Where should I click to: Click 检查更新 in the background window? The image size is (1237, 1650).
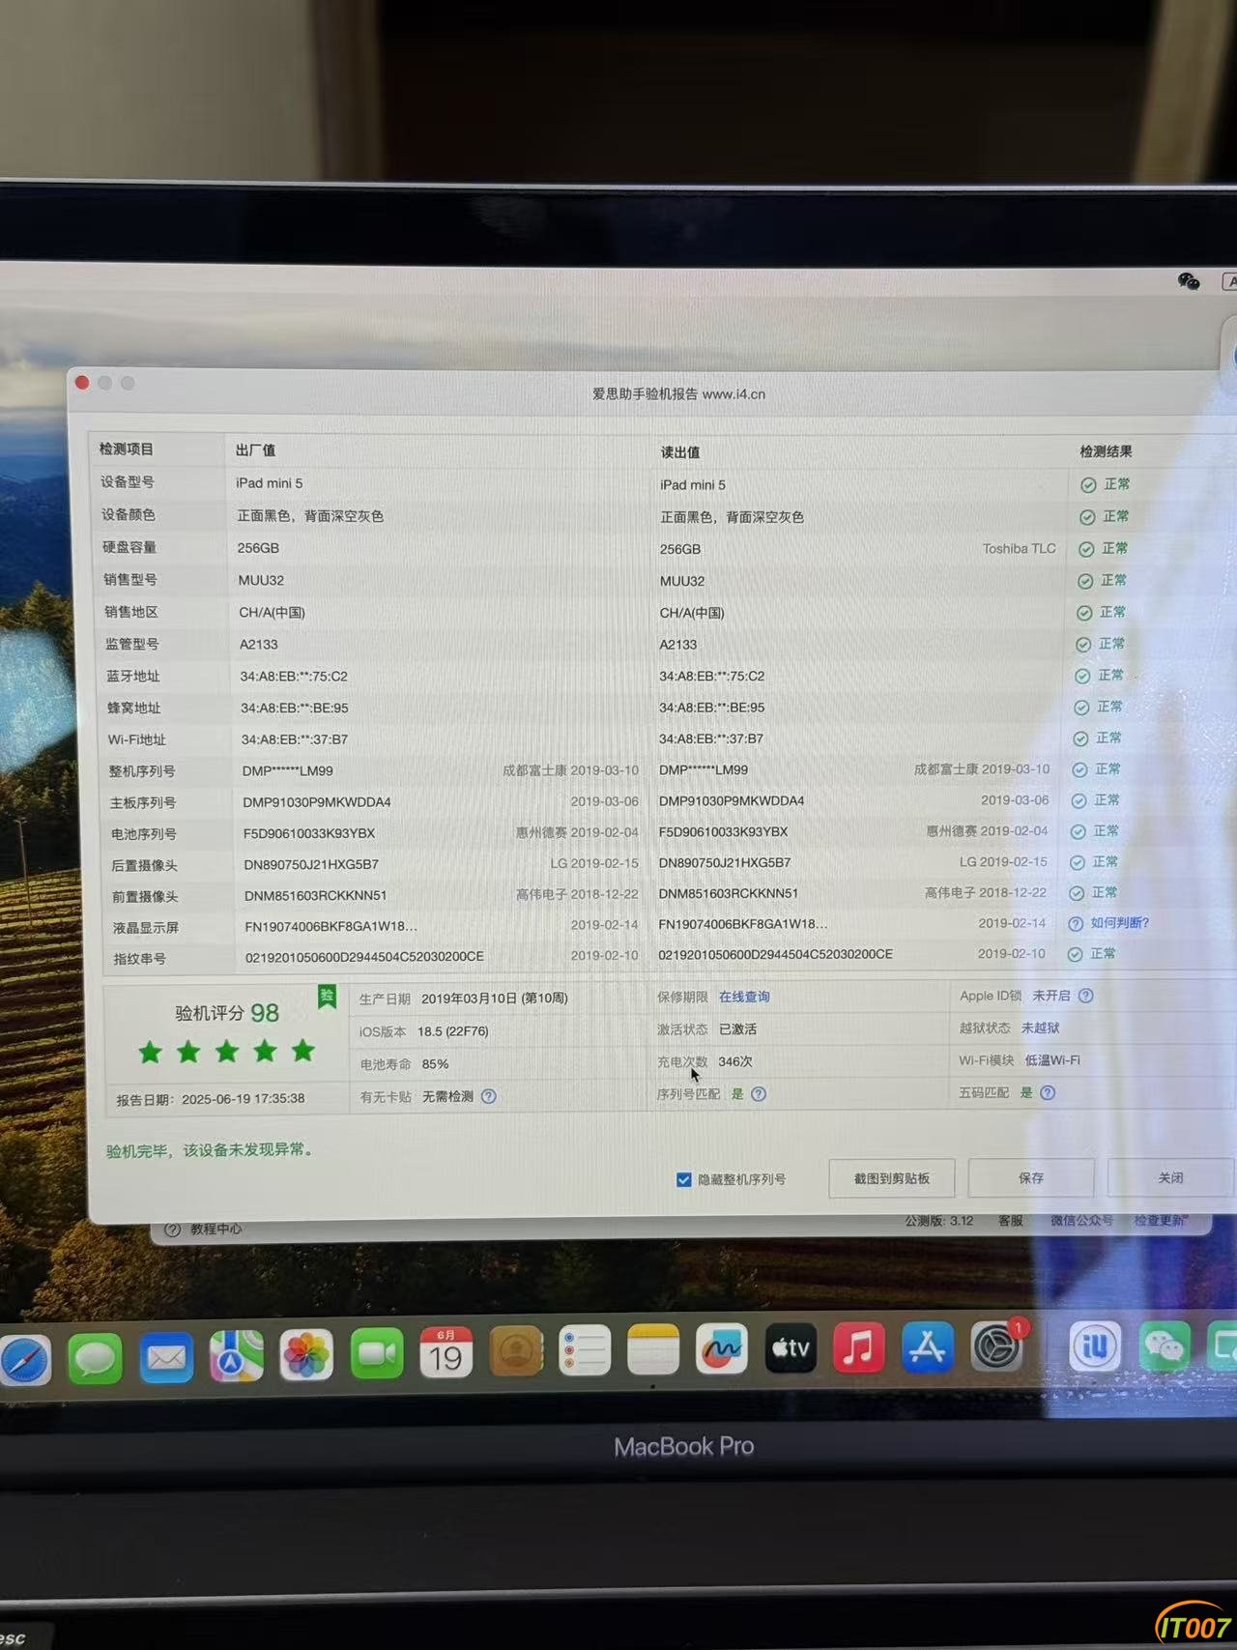1161,1221
